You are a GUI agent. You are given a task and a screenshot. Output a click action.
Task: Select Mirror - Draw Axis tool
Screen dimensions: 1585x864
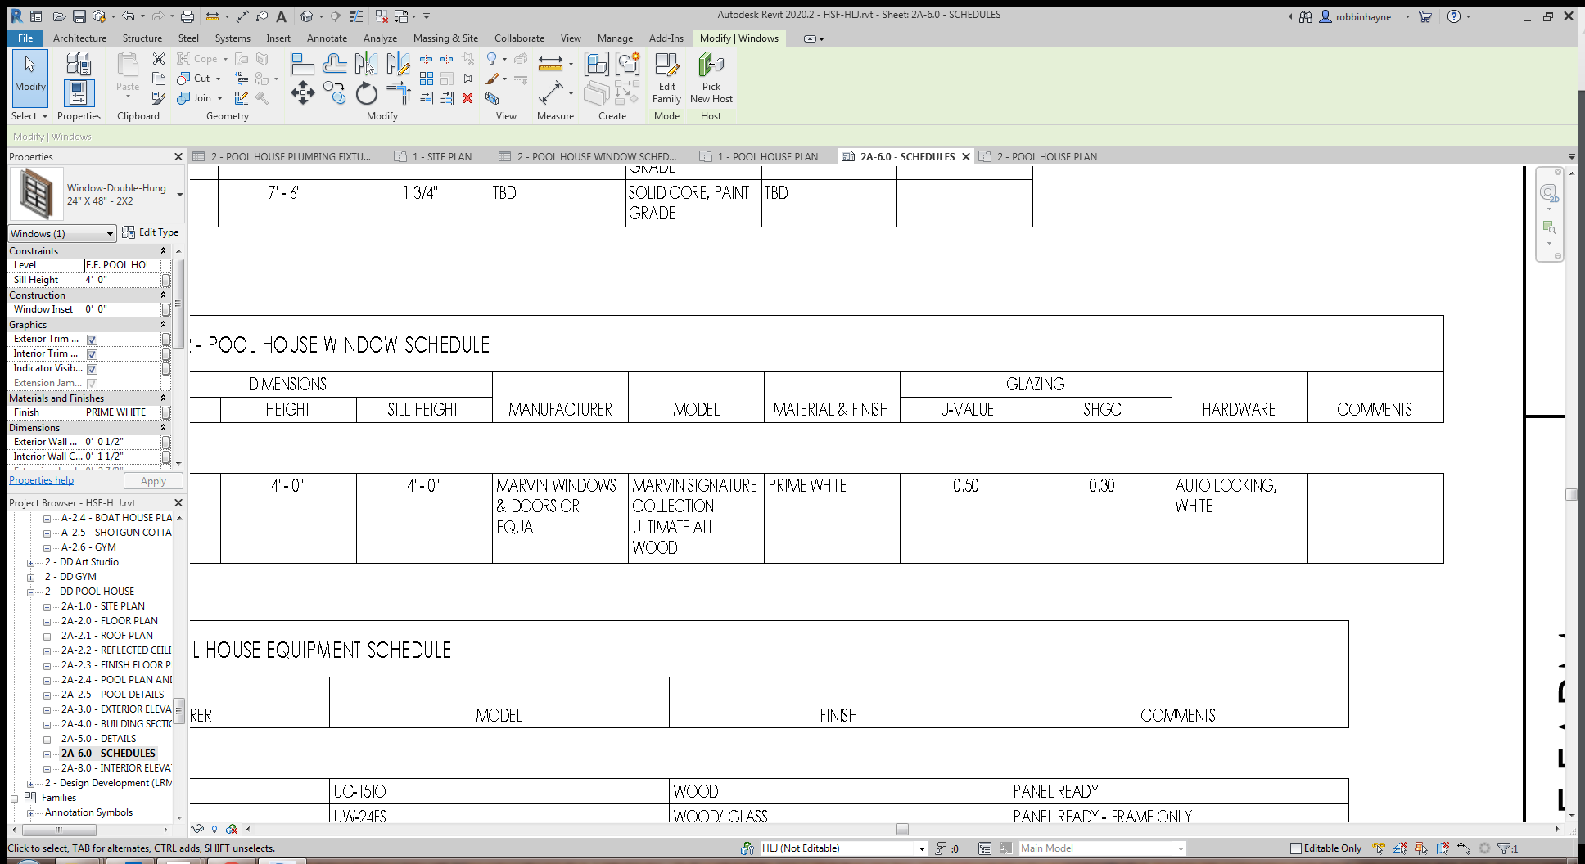398,63
